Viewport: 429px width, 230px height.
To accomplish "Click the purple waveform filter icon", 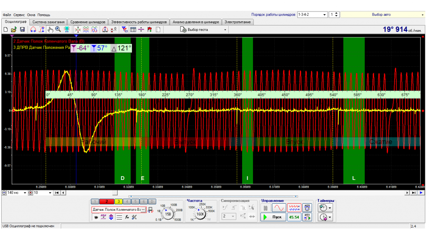I will 103,217.
